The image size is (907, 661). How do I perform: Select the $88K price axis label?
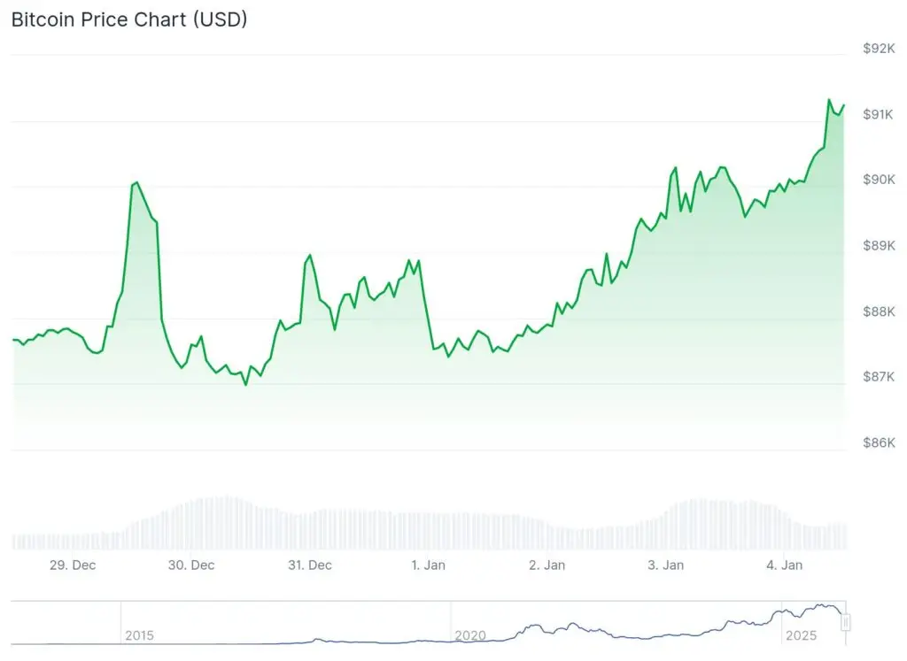879,311
